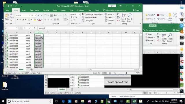This screenshot has height=104, width=185.
Task: Apply Percent Style format
Action: [76, 17]
